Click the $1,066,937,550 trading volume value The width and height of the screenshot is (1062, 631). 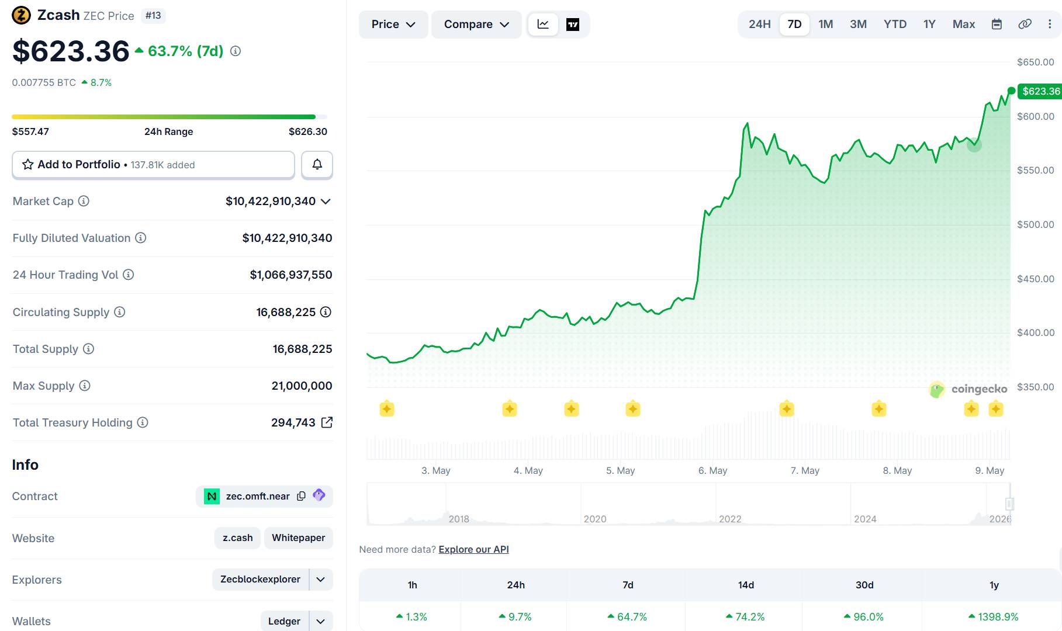[x=291, y=275]
